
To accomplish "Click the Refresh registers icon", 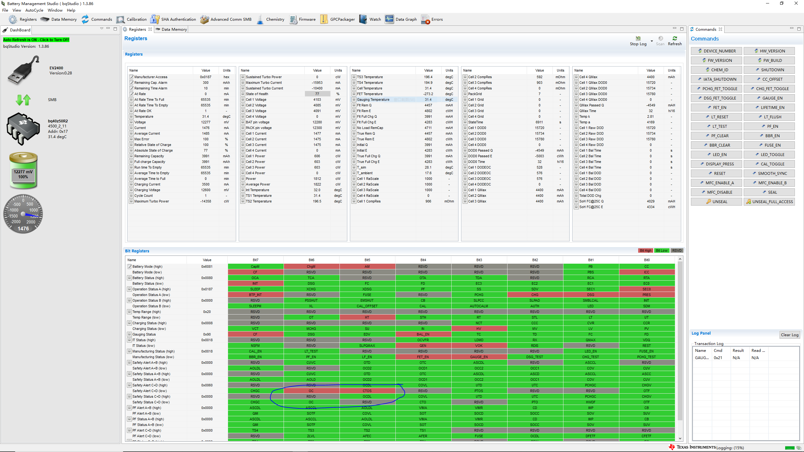I will [x=675, y=38].
